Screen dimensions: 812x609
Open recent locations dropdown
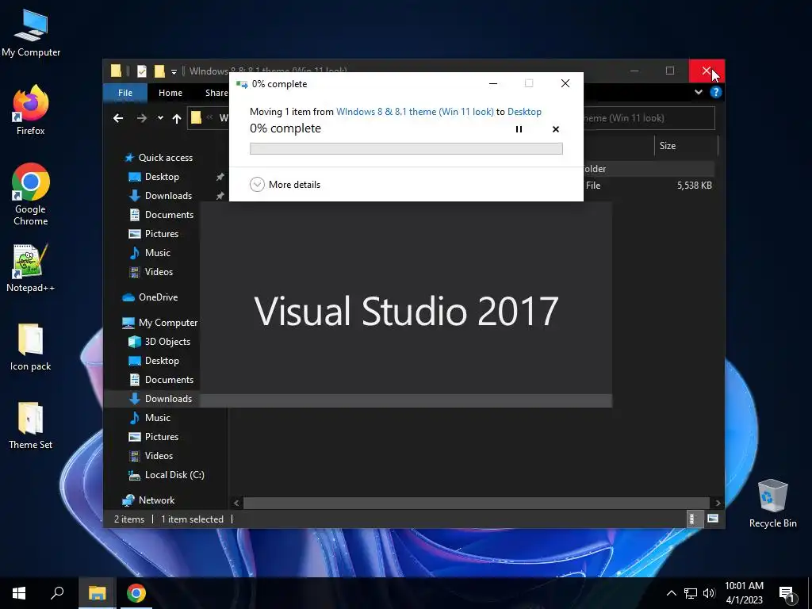pyautogui.click(x=160, y=118)
